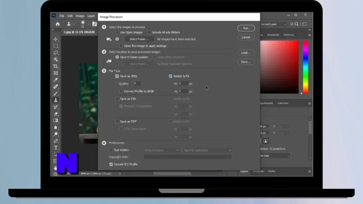Select the Healing Brush tool
363x204 pixels.
pos(56,86)
